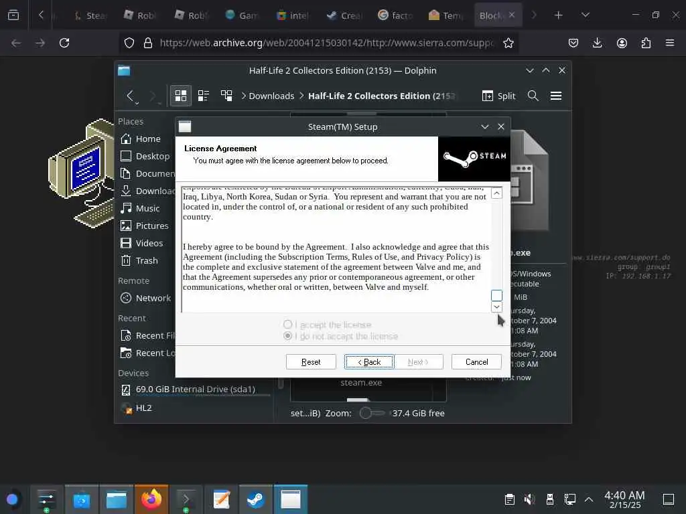Open Firefox extensions icon

tap(646, 43)
